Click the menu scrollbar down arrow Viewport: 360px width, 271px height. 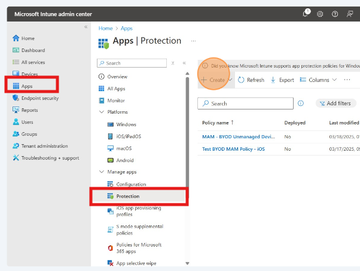pos(187,263)
